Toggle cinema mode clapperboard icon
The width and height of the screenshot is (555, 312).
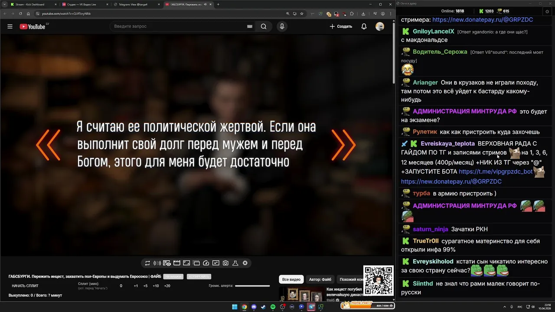coord(176,263)
